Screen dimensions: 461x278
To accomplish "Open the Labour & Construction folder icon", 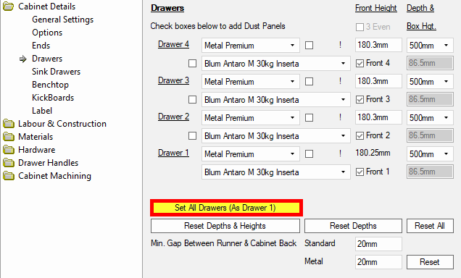I will click(x=9, y=124).
